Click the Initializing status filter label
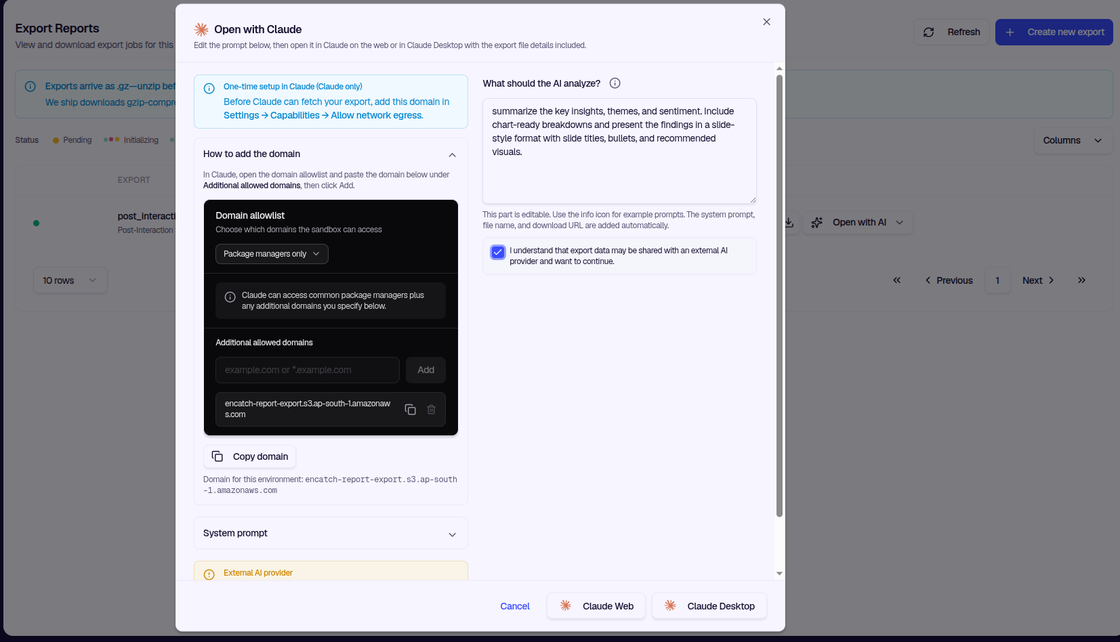 coord(141,140)
